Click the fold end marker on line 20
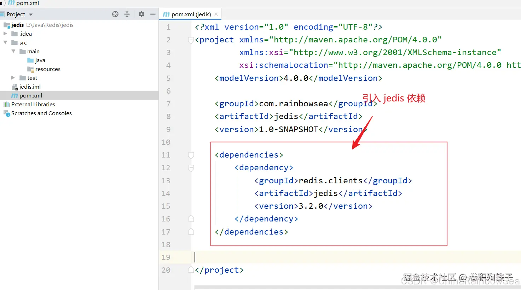This screenshot has height=290, width=521. click(191, 270)
